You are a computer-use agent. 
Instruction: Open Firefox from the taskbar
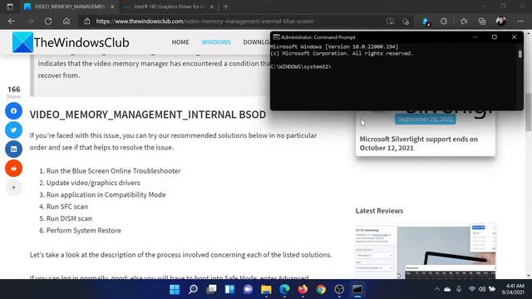pos(303,289)
